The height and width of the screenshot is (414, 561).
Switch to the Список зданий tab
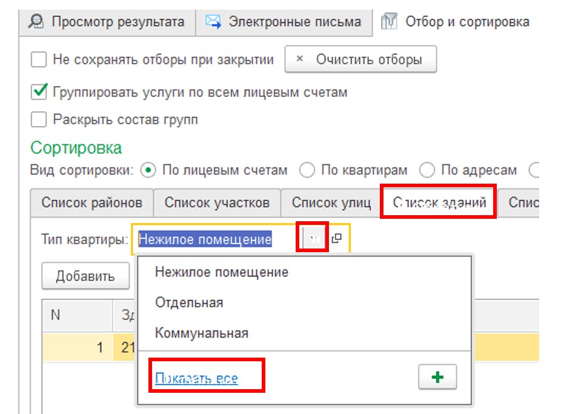[439, 202]
